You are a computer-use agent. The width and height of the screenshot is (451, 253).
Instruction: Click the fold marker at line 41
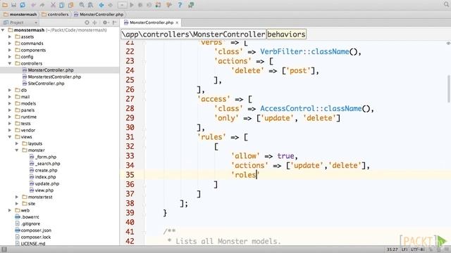coord(144,232)
